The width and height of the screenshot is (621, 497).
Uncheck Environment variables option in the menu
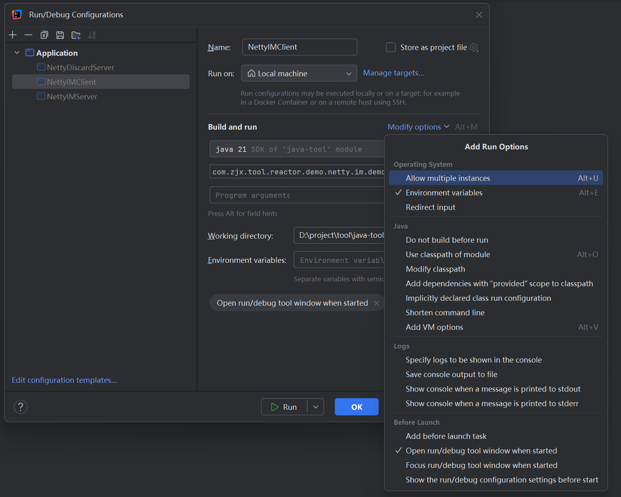pyautogui.click(x=444, y=193)
